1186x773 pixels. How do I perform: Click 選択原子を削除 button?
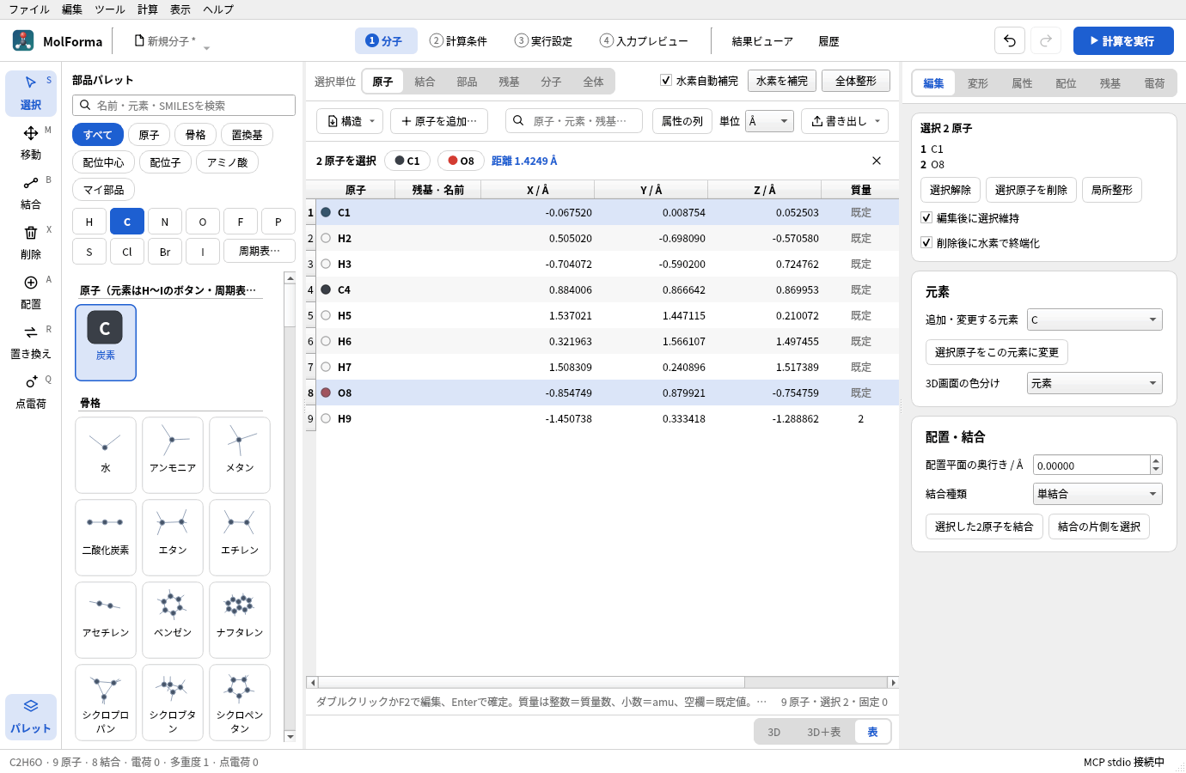(x=1031, y=190)
